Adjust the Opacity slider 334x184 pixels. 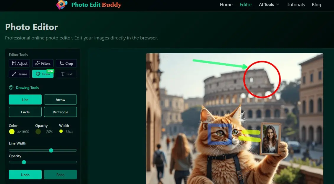pyautogui.click(x=24, y=162)
